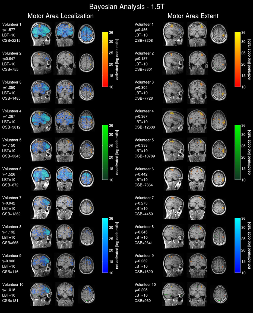This screenshot has width=253, height=313.
Task: Select value 'CSB=960'
Action: tap(143, 301)
